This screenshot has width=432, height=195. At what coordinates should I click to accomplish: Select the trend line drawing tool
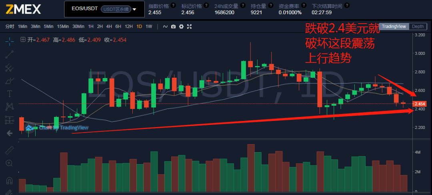pyautogui.click(x=9, y=54)
